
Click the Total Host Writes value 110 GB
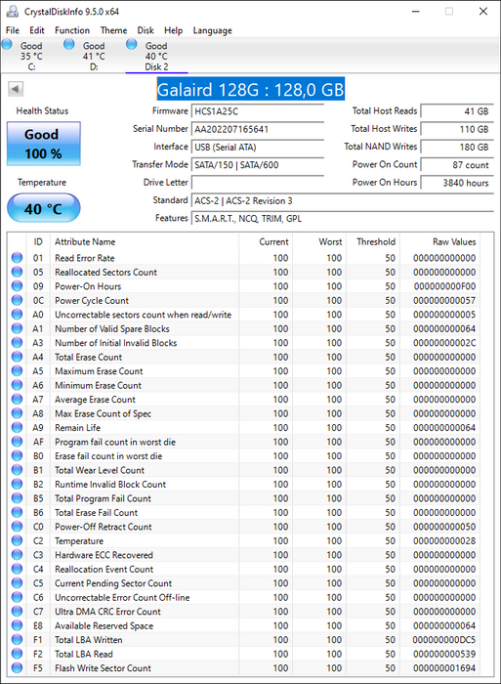point(457,129)
